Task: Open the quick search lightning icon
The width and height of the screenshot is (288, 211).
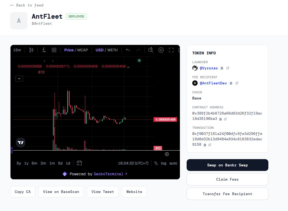Action: (151, 50)
